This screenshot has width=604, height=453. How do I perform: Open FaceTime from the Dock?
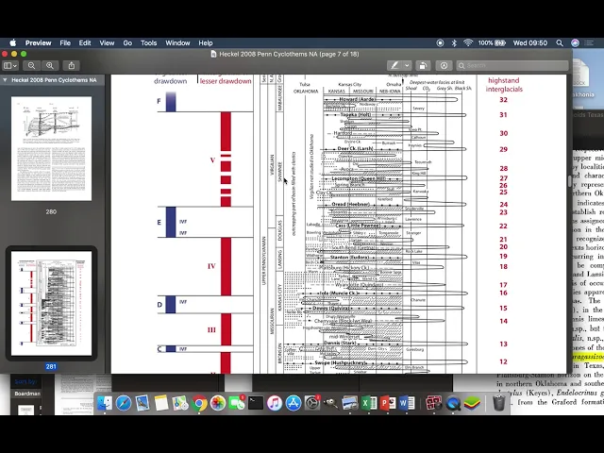[x=237, y=403]
